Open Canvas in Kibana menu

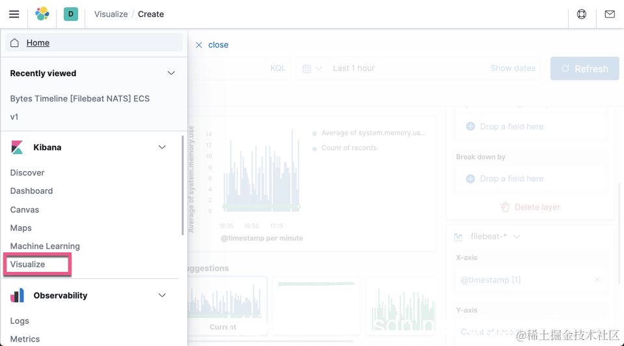click(25, 210)
